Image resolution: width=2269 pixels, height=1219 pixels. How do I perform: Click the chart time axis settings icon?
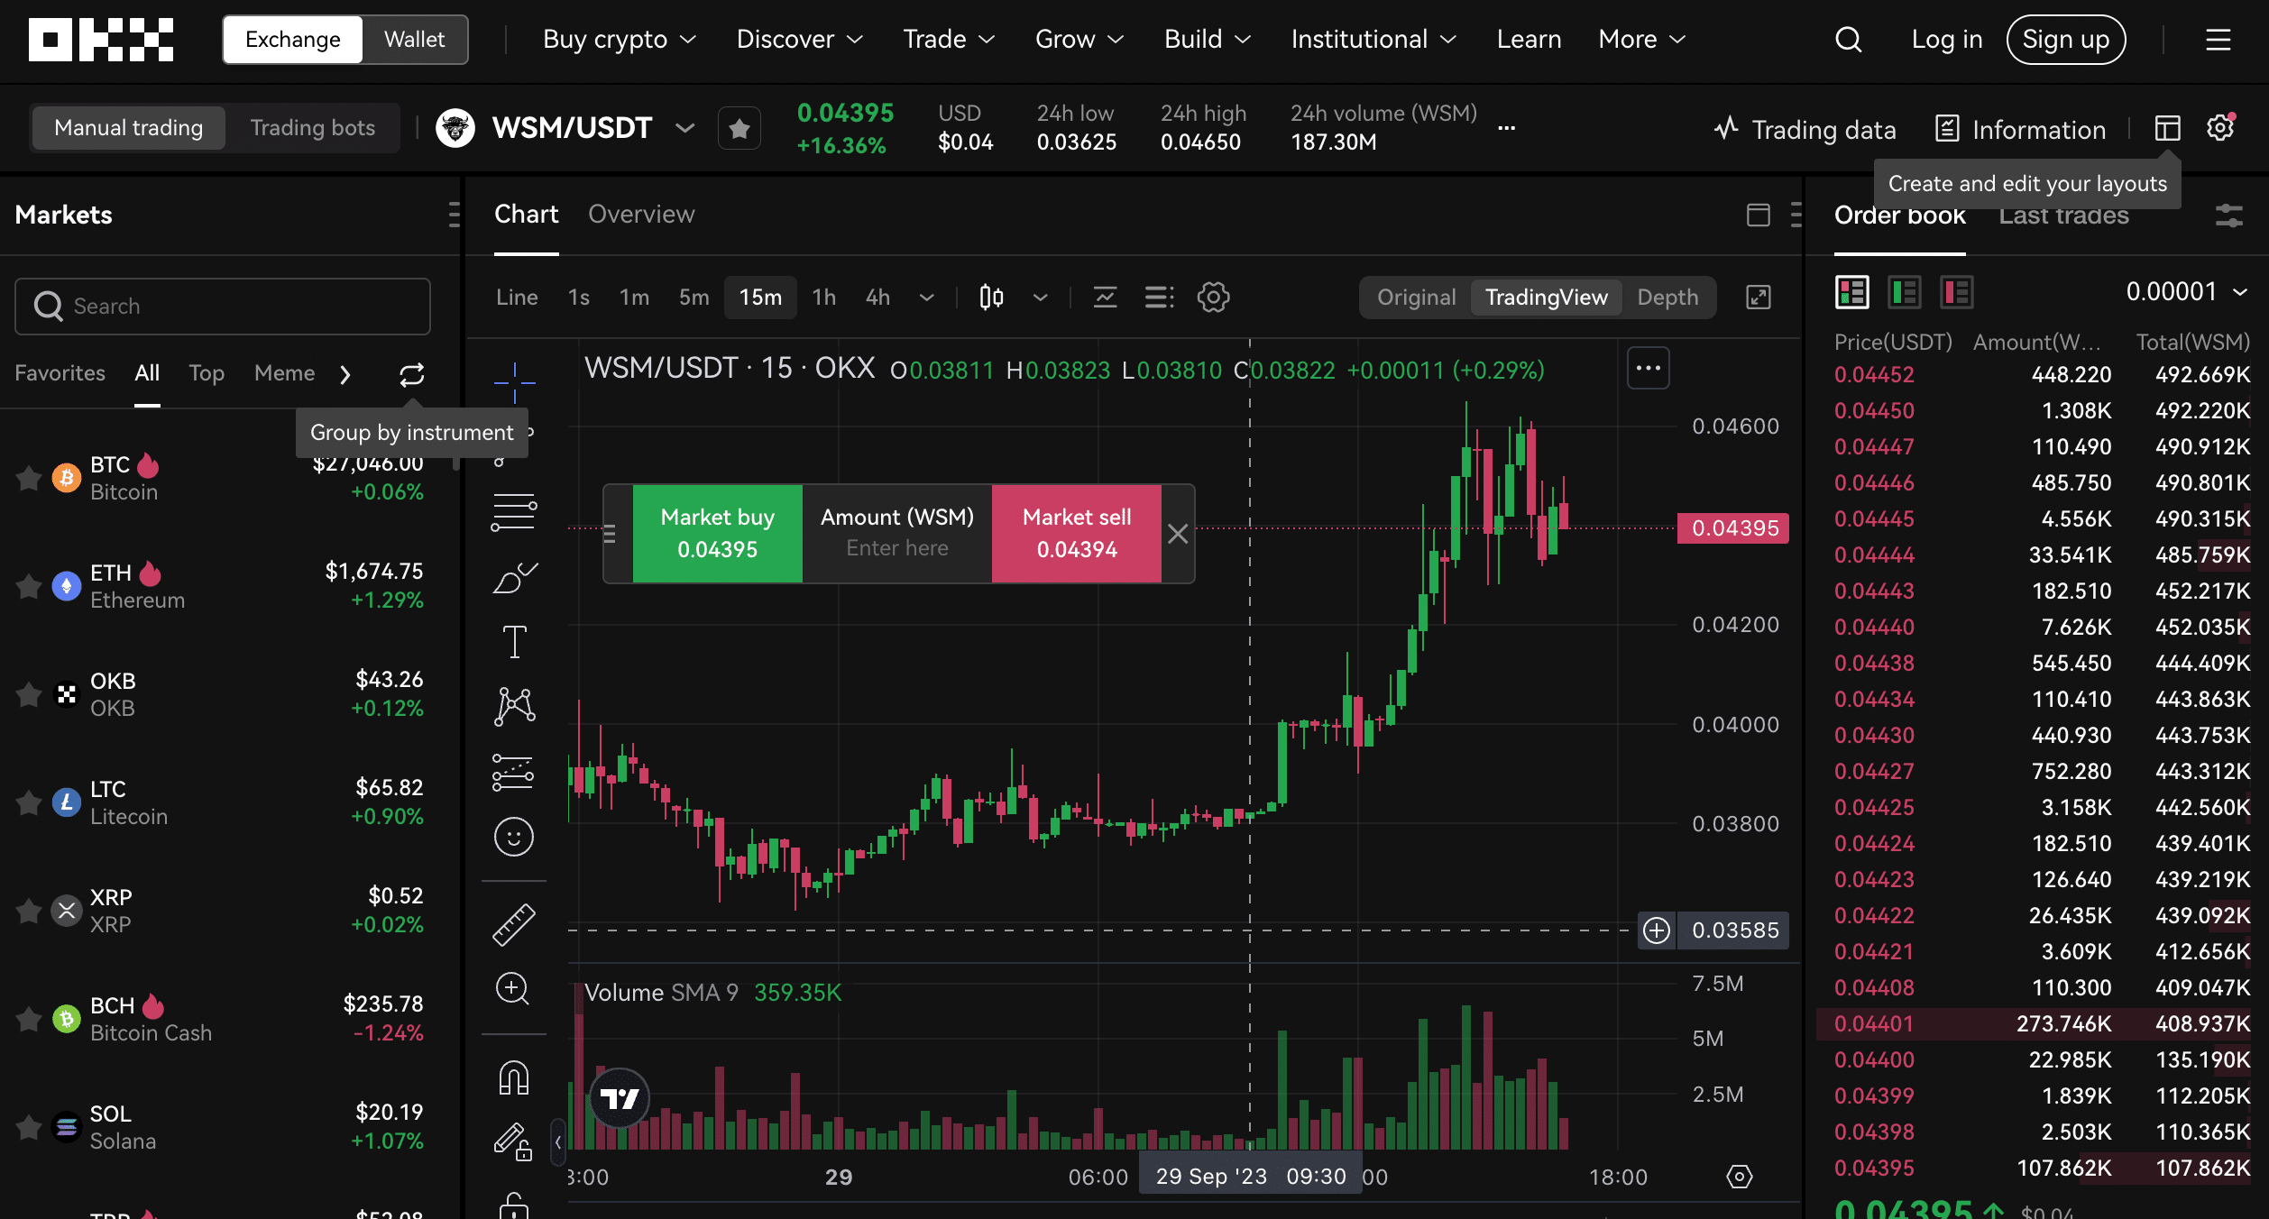(1740, 1177)
